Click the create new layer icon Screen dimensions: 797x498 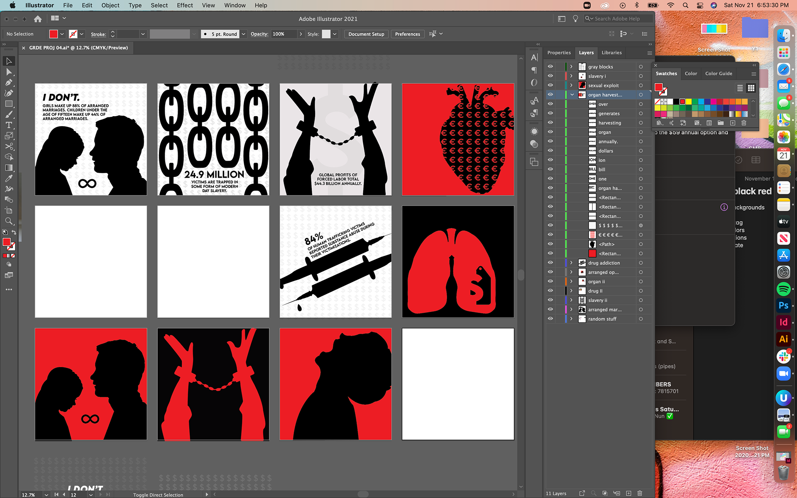[x=628, y=493]
